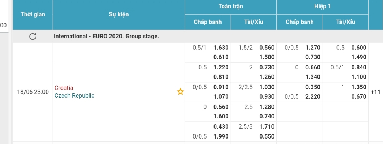383x144 pixels.
Task: Select first-half over 0.5 odds 0.600
Action: (x=358, y=48)
